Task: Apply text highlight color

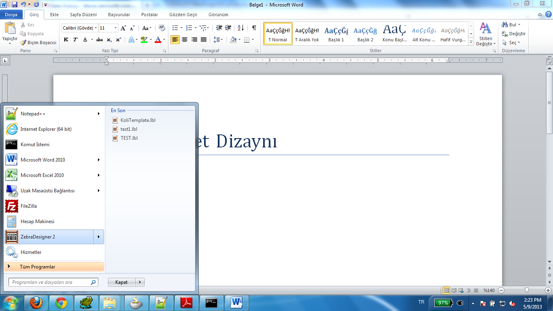Action: [144, 40]
